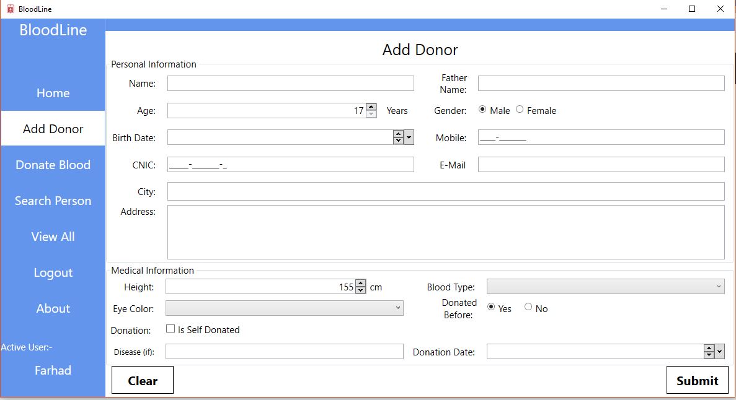Focus the Father Name input field
The height and width of the screenshot is (400, 736).
(601, 84)
